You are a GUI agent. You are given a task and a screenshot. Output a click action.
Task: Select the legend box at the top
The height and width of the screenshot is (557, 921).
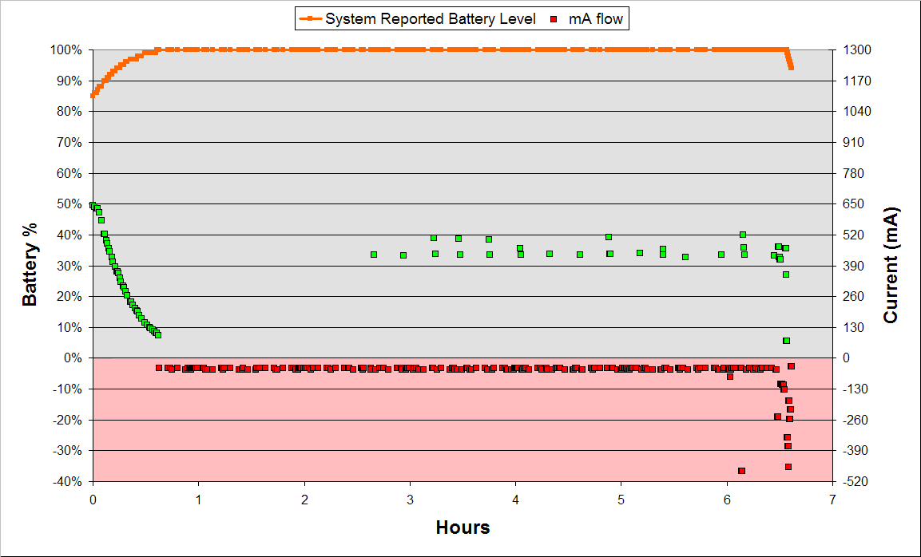(461, 18)
